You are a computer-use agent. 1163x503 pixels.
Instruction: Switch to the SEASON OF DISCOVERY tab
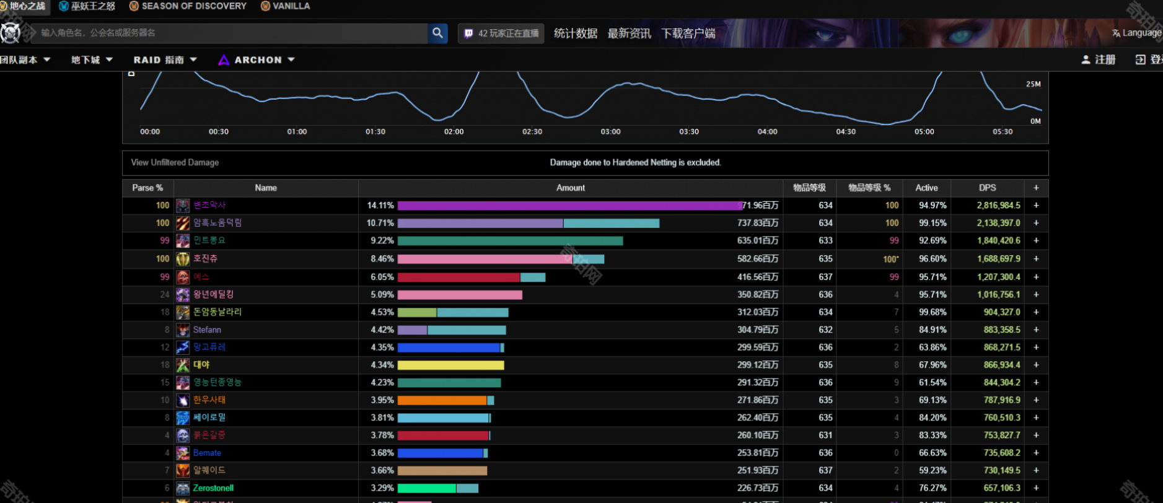(x=188, y=6)
